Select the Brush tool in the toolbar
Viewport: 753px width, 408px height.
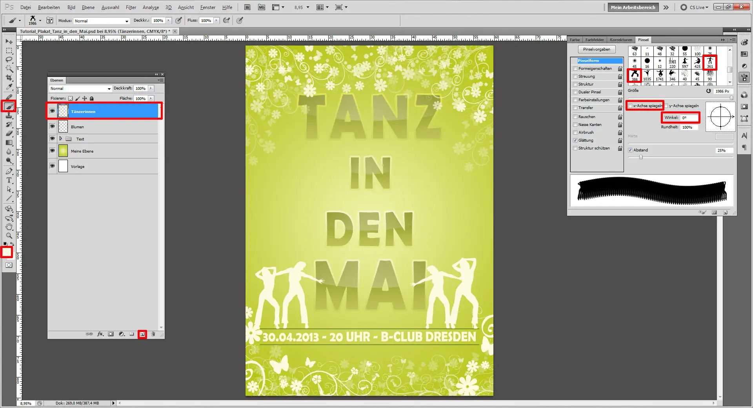9,107
